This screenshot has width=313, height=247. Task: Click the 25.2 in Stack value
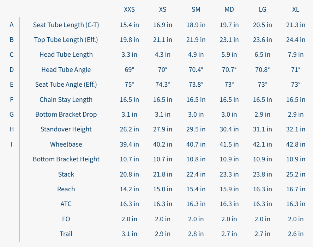[x=296, y=174]
